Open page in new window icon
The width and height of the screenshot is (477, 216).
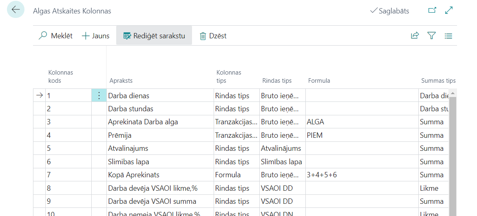(x=432, y=11)
